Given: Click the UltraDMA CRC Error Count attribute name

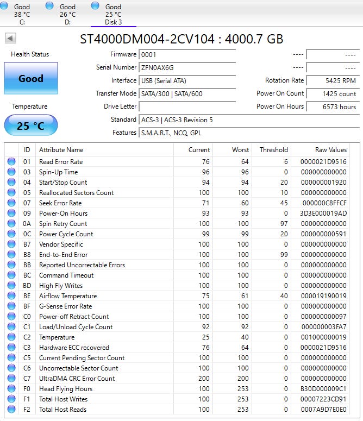Looking at the screenshot, I should 77,379.
